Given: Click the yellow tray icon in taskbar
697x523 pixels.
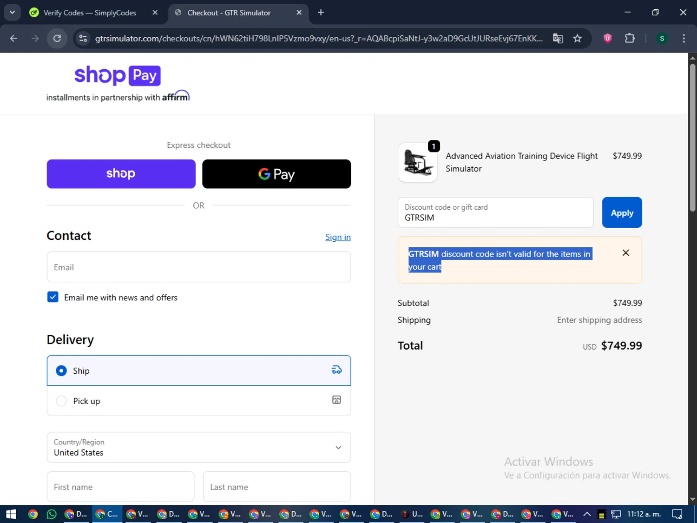Looking at the screenshot, I should [x=601, y=514].
